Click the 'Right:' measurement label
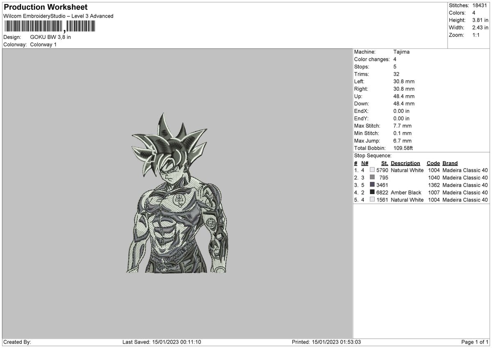Screen dimensions: 492x348 click(361, 89)
